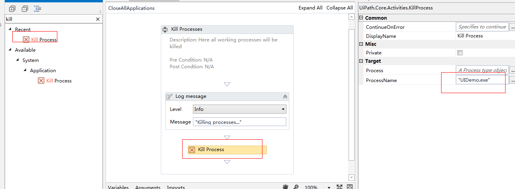Image resolution: width=515 pixels, height=189 pixels.
Task: Select the Kill Process icon under Recent
Action: [26, 39]
